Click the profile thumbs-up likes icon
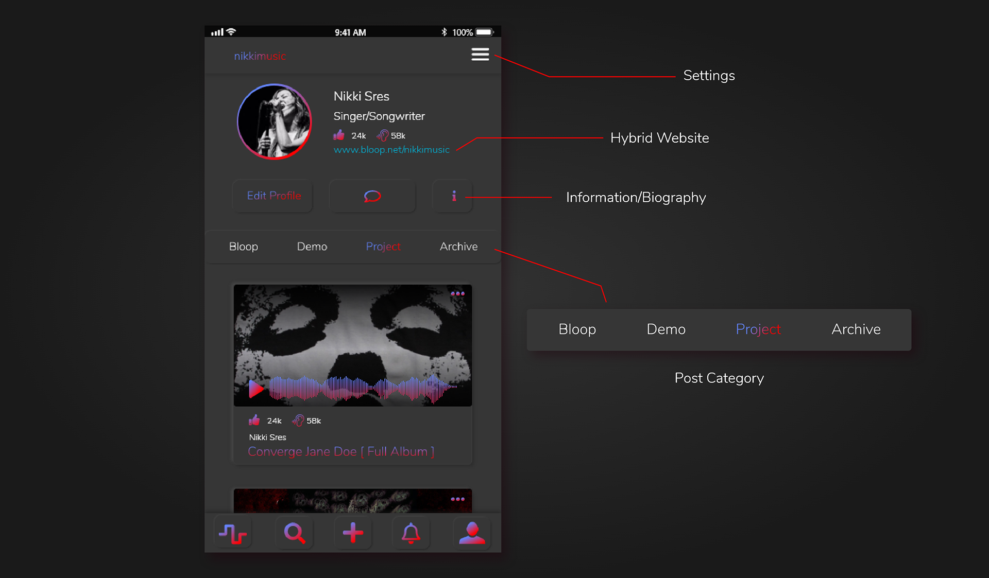Screen dimensions: 989x578 click(339, 135)
